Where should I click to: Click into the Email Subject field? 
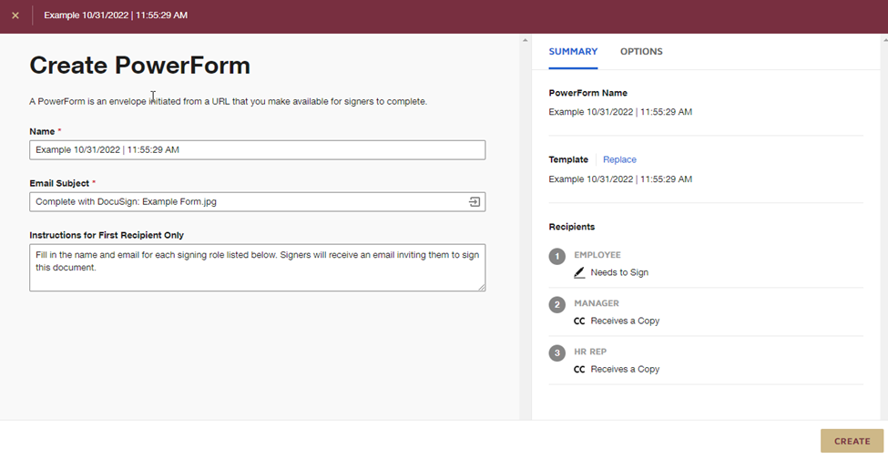246,202
